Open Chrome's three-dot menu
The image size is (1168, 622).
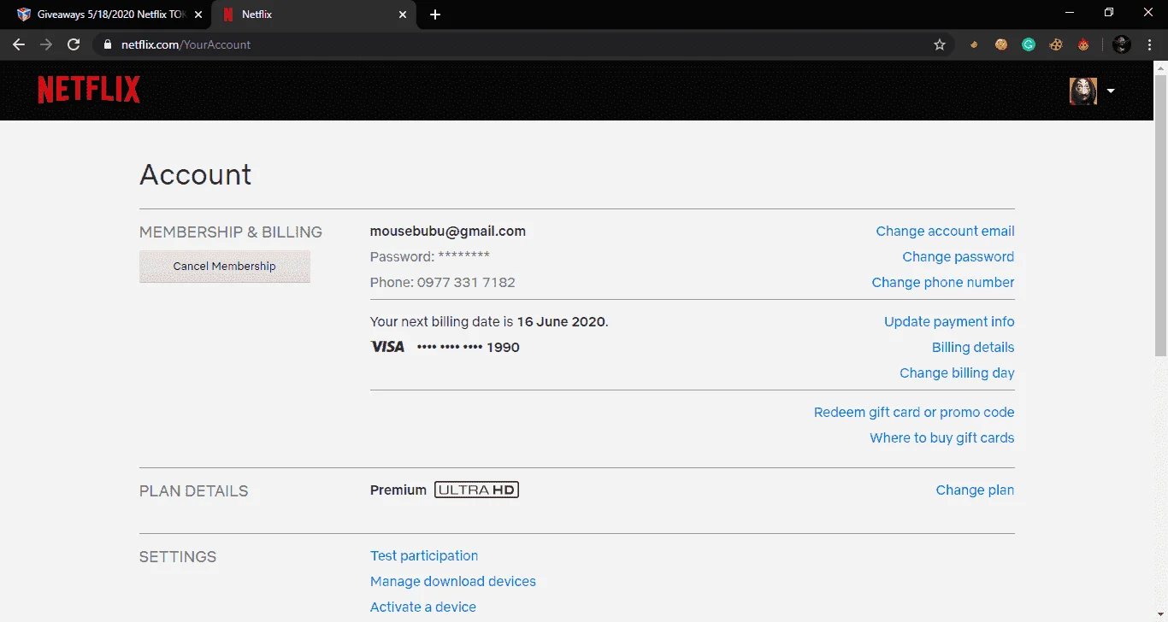(x=1150, y=44)
